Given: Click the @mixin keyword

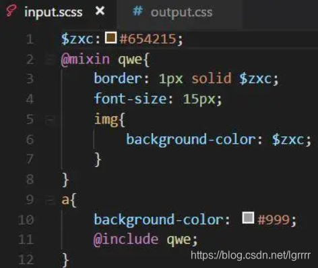Looking at the screenshot, I should [86, 59].
